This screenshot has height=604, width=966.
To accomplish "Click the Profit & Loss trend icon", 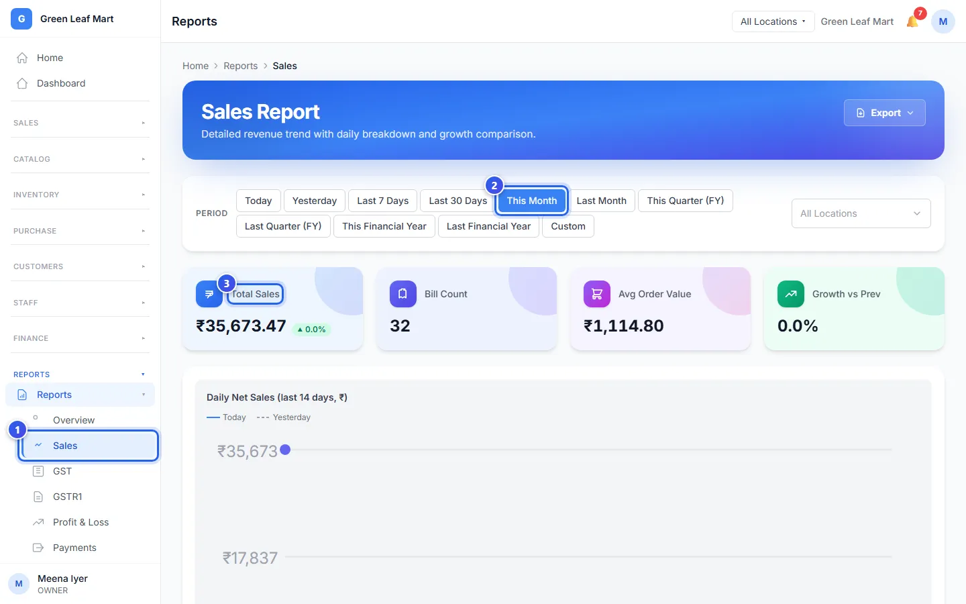I will pos(38,522).
